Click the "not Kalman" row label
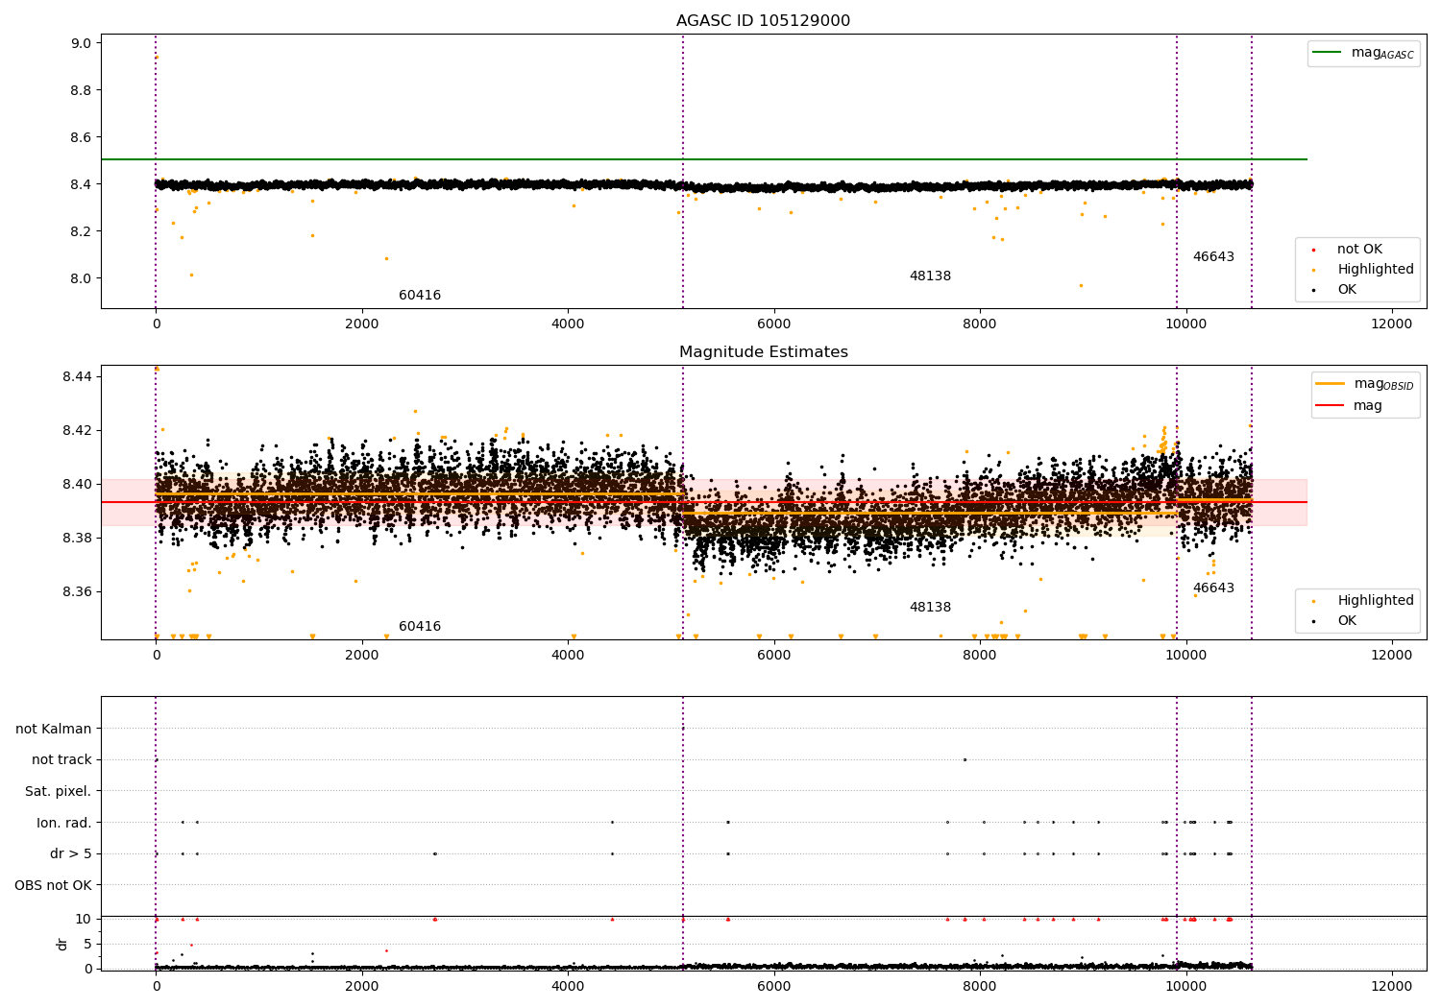 point(54,730)
